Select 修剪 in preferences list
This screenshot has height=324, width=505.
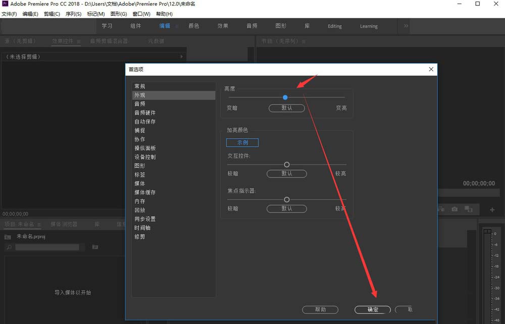tap(174, 236)
